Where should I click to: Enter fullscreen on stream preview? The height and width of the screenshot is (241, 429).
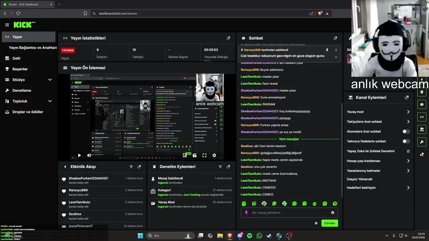pyautogui.click(x=204, y=155)
